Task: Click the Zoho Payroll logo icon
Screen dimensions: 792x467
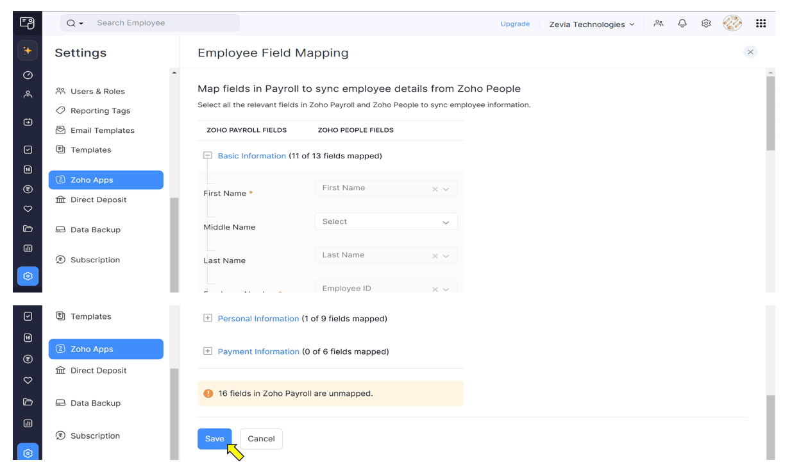Action: point(27,23)
